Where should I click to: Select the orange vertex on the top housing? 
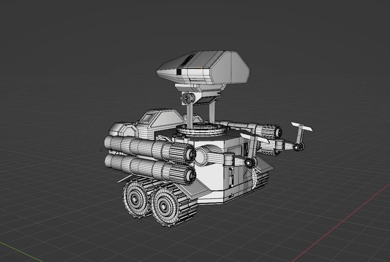coord(201,67)
